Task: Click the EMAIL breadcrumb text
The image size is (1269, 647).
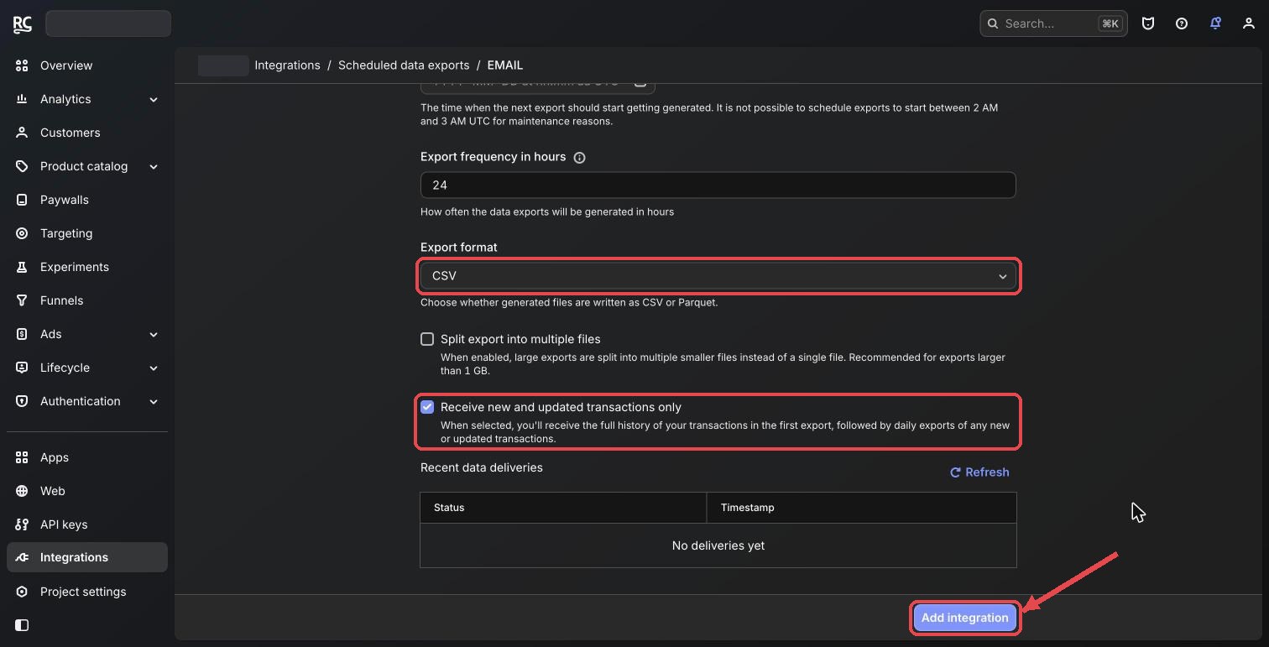Action: point(505,65)
